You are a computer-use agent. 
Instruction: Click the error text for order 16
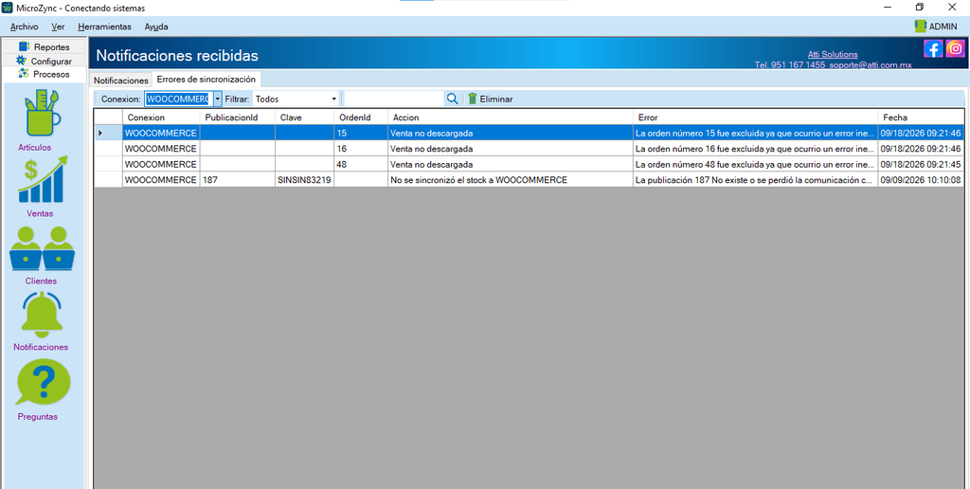[755, 149]
